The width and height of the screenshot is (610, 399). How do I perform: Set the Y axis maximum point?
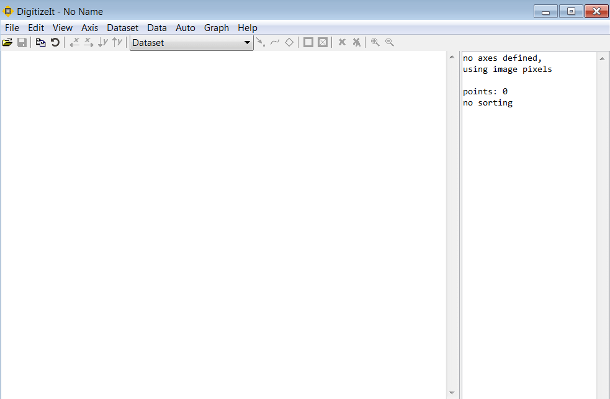[x=117, y=42]
